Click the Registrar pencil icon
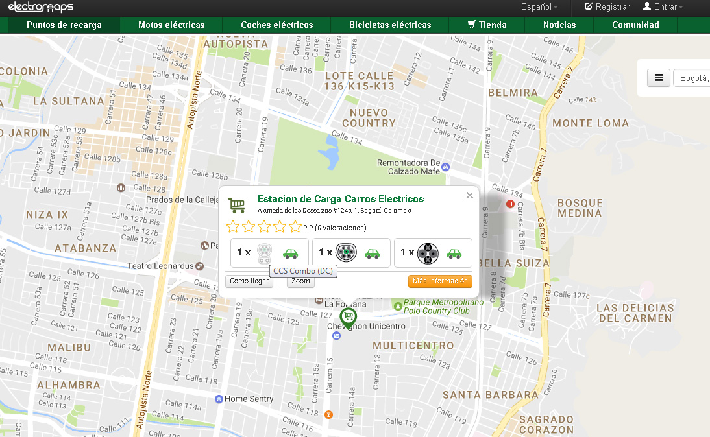710x437 pixels. tap(588, 6)
